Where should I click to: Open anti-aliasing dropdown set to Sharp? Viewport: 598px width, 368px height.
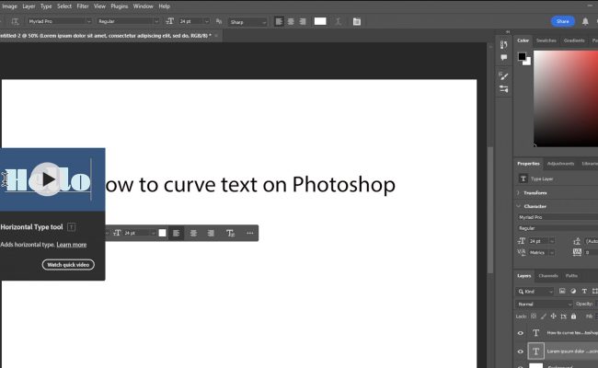pyautogui.click(x=247, y=22)
